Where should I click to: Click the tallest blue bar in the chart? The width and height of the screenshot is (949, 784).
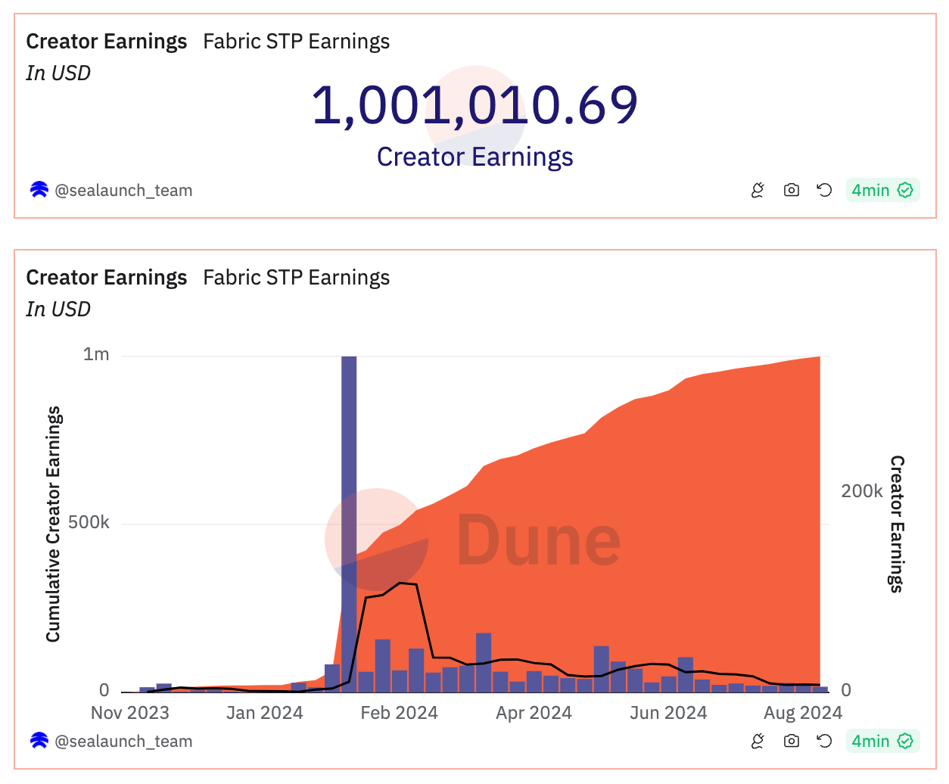[349, 522]
